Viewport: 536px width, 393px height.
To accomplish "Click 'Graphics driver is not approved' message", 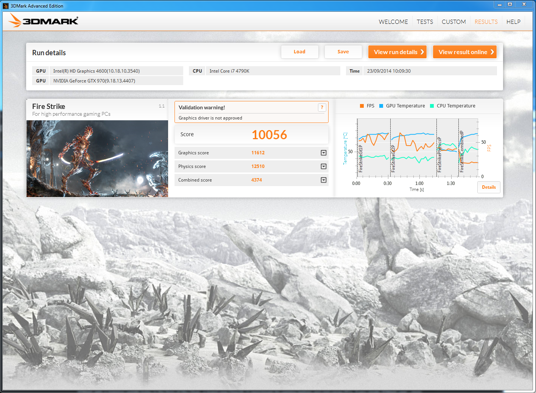I will [210, 118].
